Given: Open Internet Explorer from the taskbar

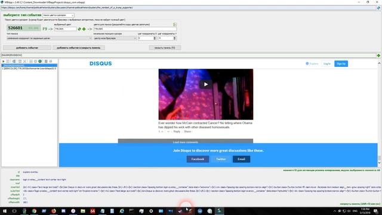Looking at the screenshot, I should tap(122, 211).
